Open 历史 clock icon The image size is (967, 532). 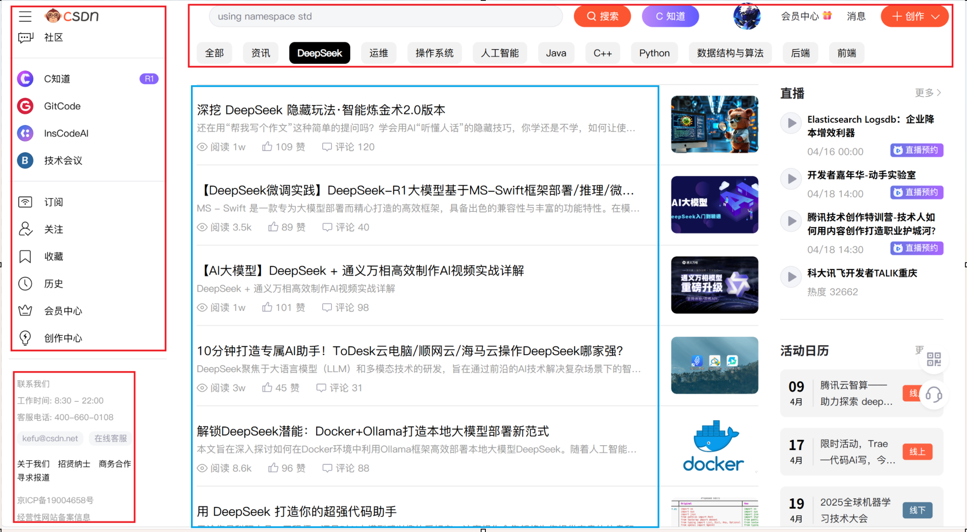[25, 284]
